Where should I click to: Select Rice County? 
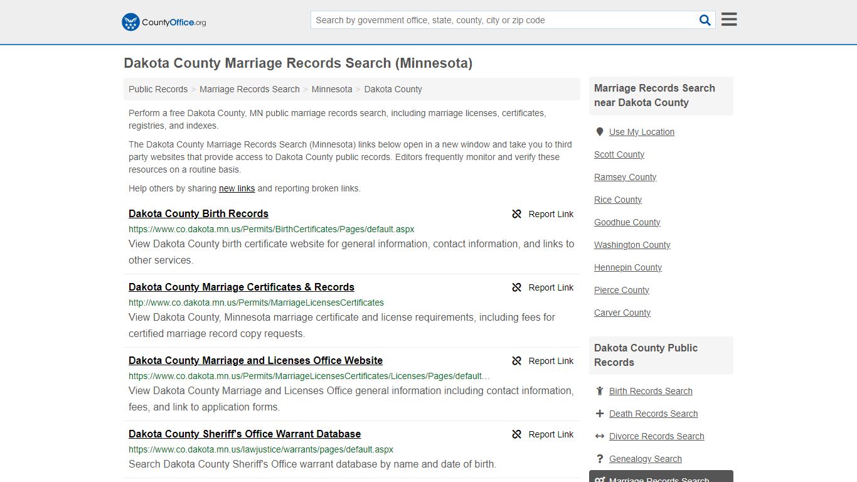[618, 200]
